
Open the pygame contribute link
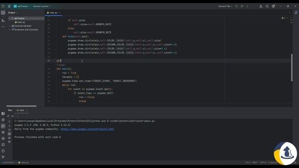pos(87,129)
